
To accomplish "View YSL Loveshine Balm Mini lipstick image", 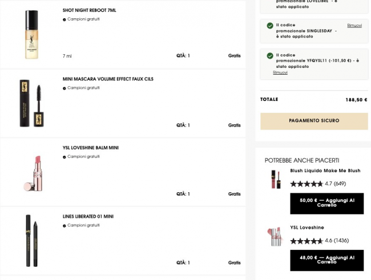I will (31, 172).
